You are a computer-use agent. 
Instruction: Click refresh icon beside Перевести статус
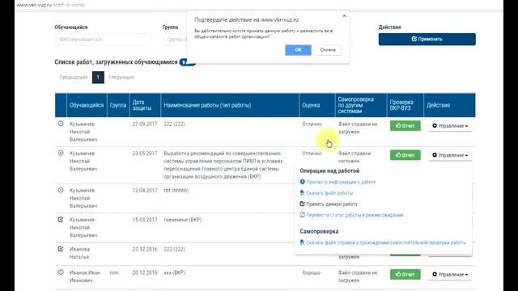click(302, 215)
